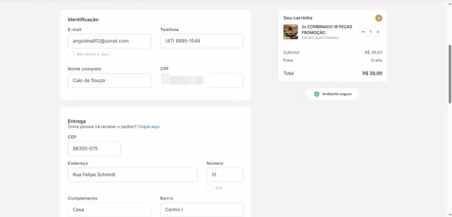Focus the E-mail input field
452x217 pixels.
[109, 41]
